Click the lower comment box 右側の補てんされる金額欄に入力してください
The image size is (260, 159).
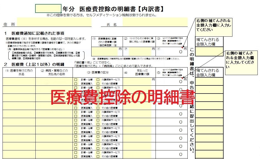(x=242, y=63)
